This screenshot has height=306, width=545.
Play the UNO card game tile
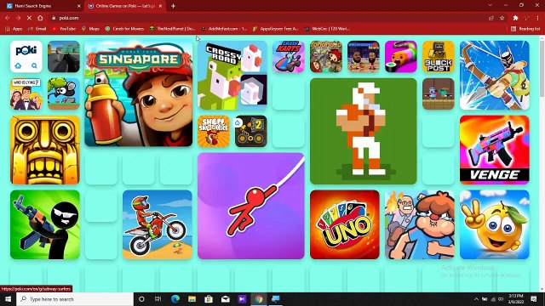tap(344, 224)
